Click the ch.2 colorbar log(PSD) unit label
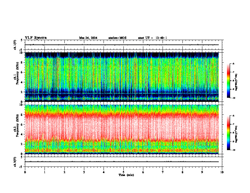The width and height of the screenshot is (250, 193). click(x=236, y=134)
